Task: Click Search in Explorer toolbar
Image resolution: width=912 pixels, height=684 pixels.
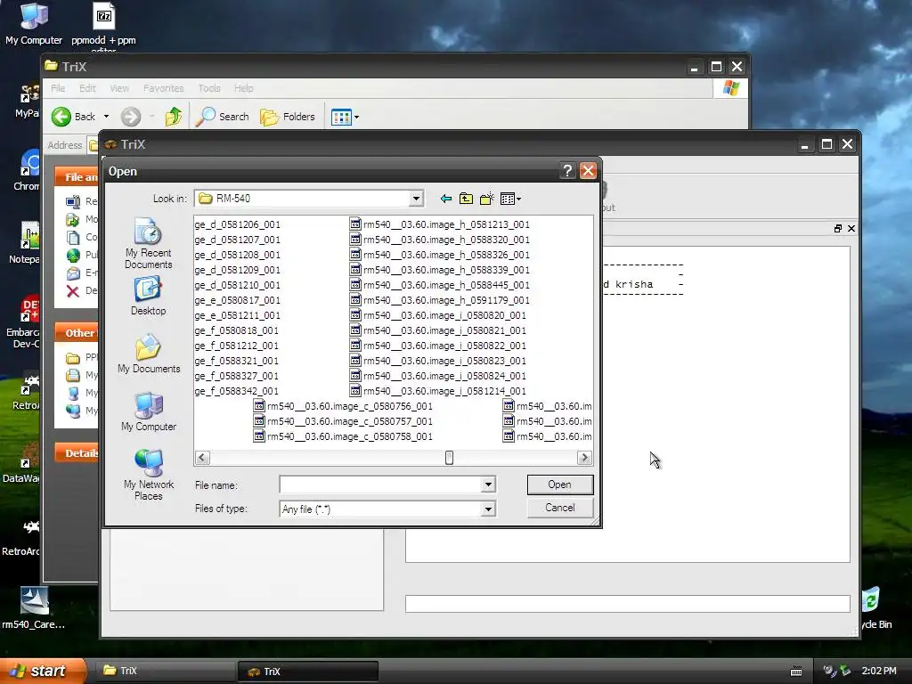Action: tap(222, 117)
